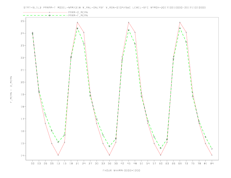
Task: Click y-axis tick label 23
Action: coord(22,46)
